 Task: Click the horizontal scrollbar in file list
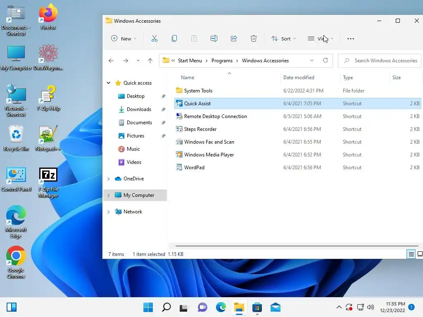pos(297,246)
